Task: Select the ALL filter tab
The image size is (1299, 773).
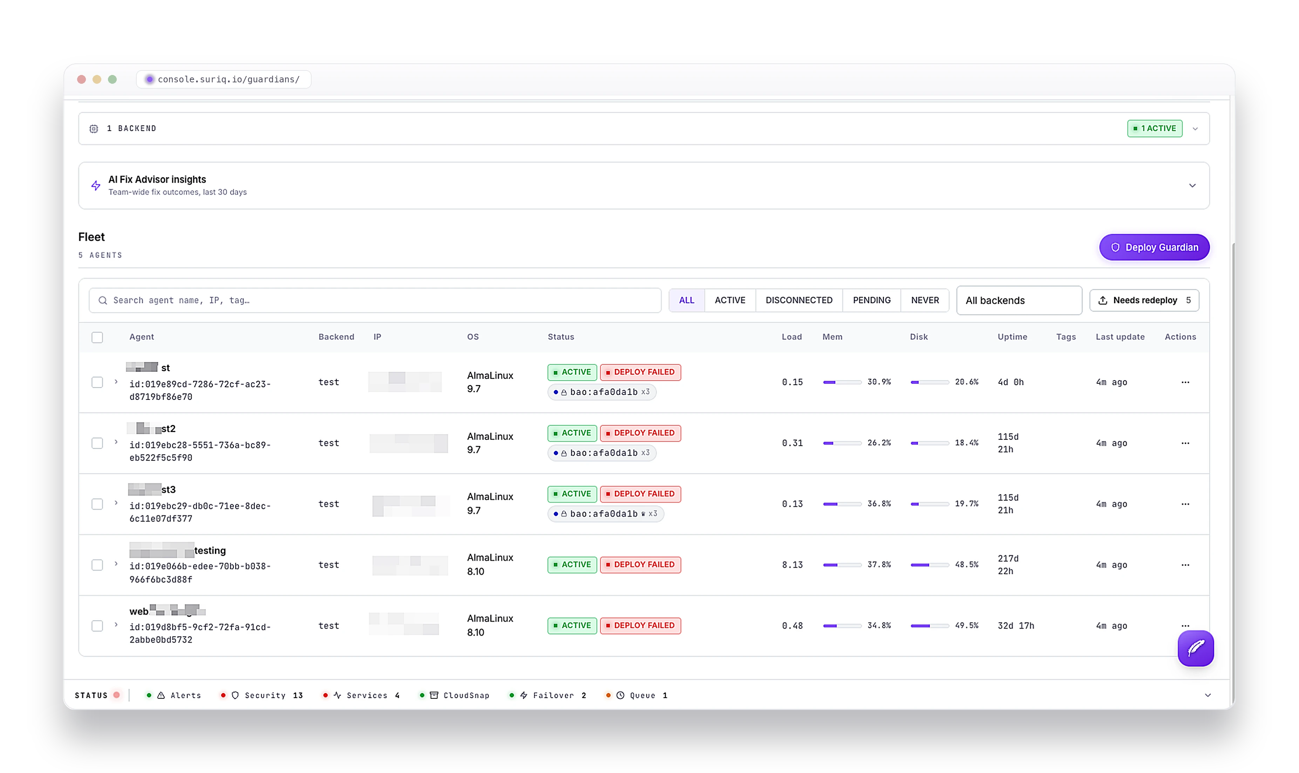Action: [x=686, y=301]
